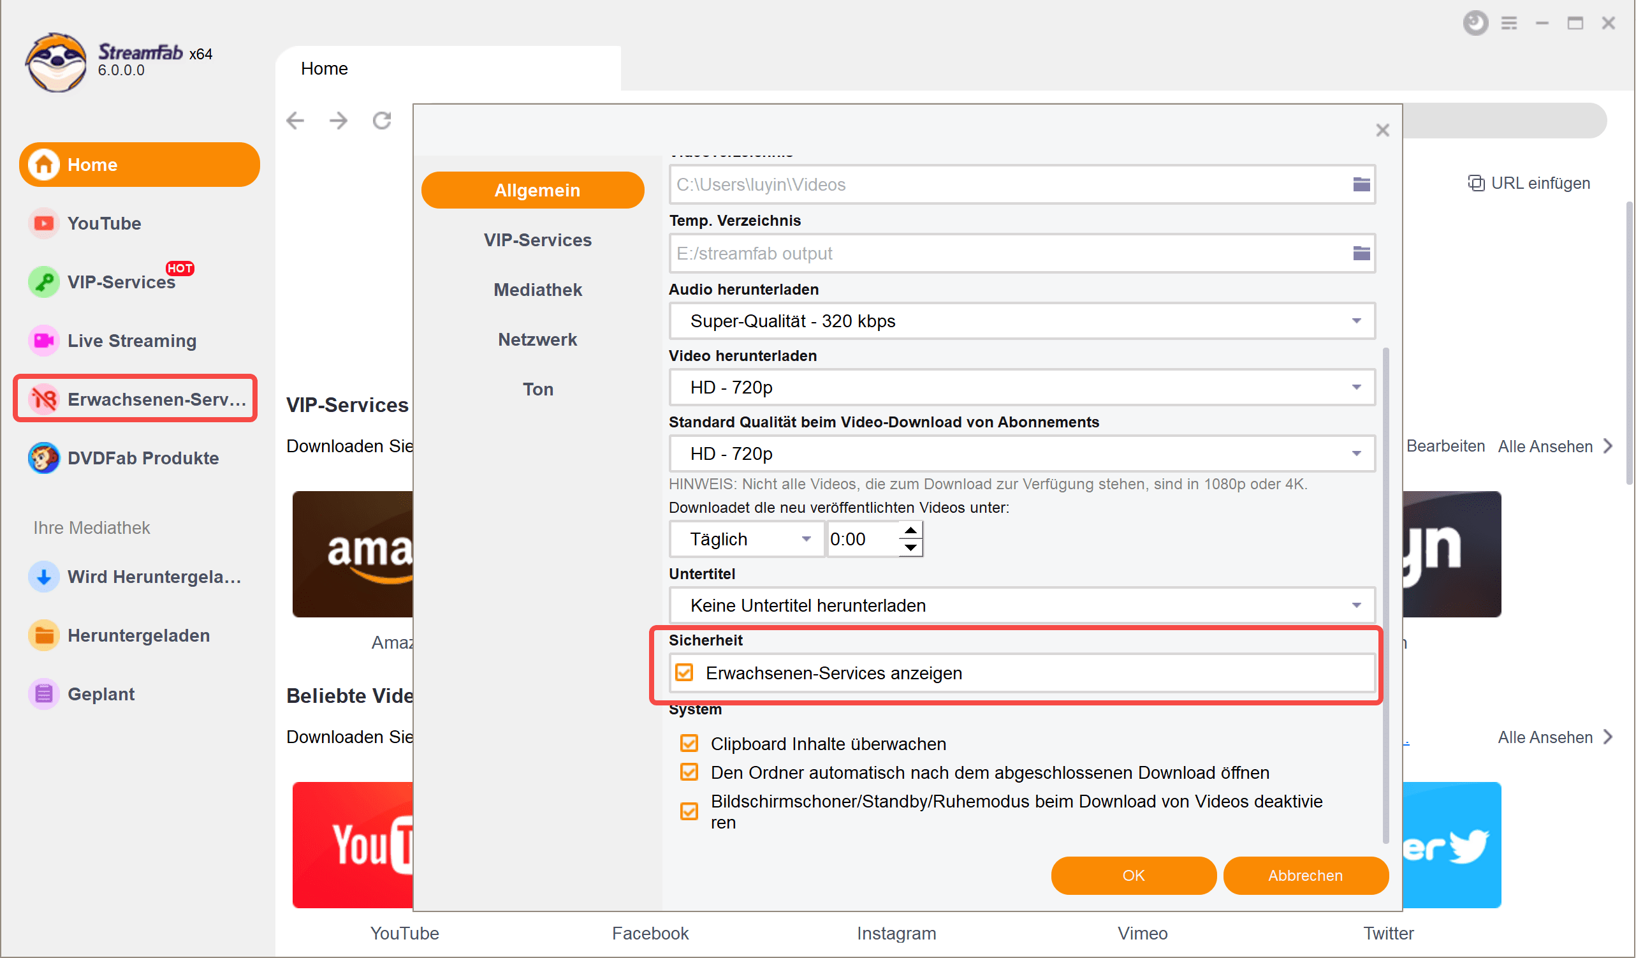Select the Home browser tab
This screenshot has width=1636, height=958.
click(x=448, y=69)
